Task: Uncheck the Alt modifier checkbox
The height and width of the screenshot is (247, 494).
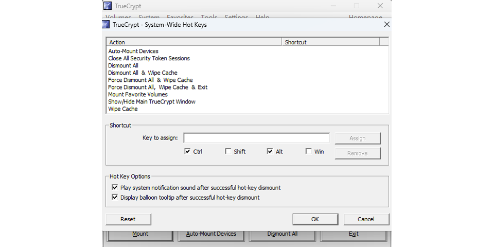Action: point(270,151)
